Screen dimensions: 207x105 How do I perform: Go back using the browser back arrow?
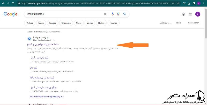pyautogui.click(x=3, y=3)
